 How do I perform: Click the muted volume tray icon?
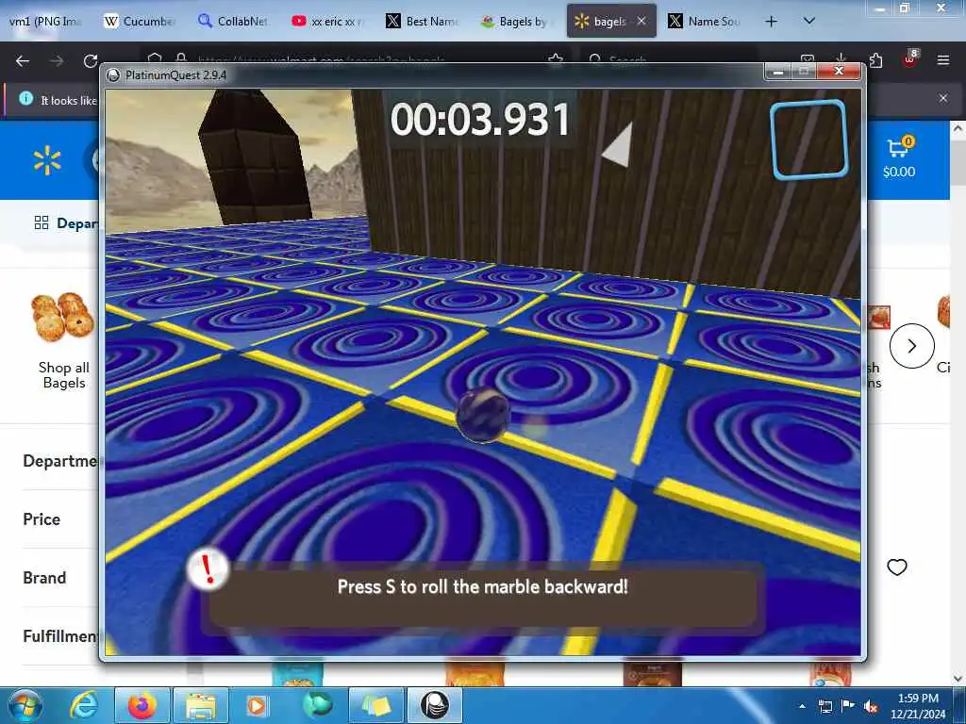pyautogui.click(x=871, y=707)
